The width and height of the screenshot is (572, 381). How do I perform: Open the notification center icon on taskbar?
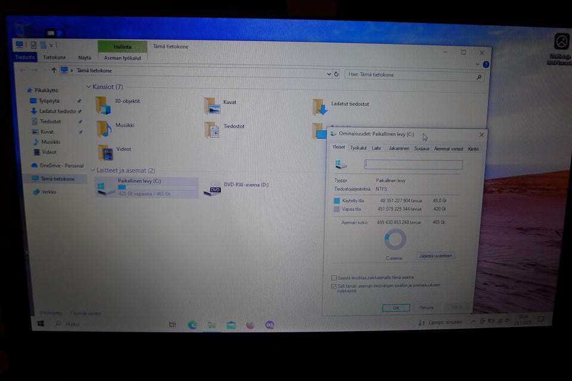click(541, 319)
